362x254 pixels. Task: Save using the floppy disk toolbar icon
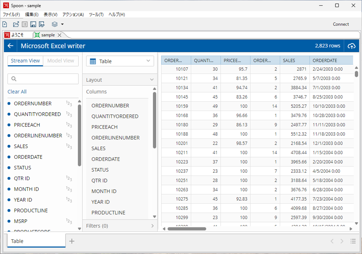[x=33, y=24]
